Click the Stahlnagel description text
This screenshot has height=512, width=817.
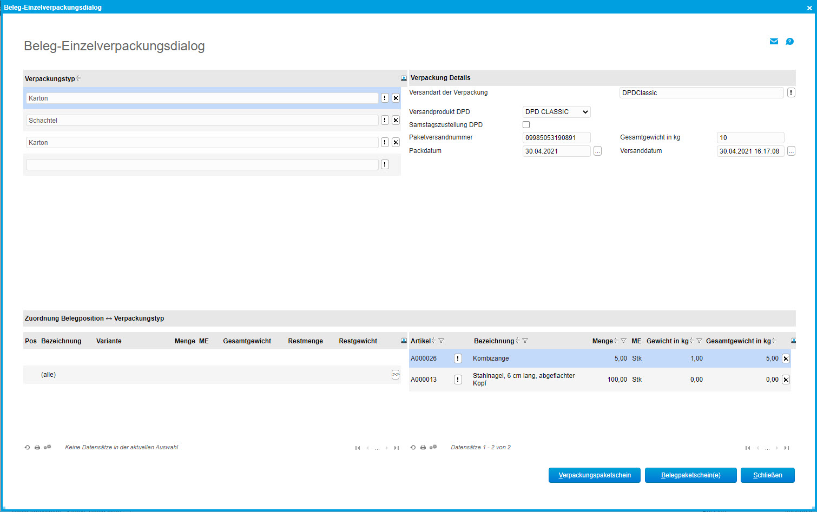point(524,380)
